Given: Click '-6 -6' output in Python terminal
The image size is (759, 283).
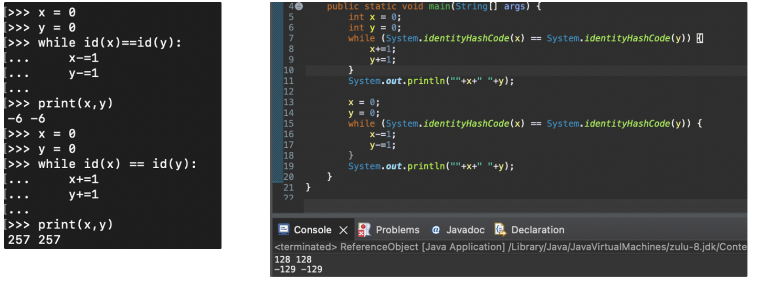Looking at the screenshot, I should click(x=26, y=118).
